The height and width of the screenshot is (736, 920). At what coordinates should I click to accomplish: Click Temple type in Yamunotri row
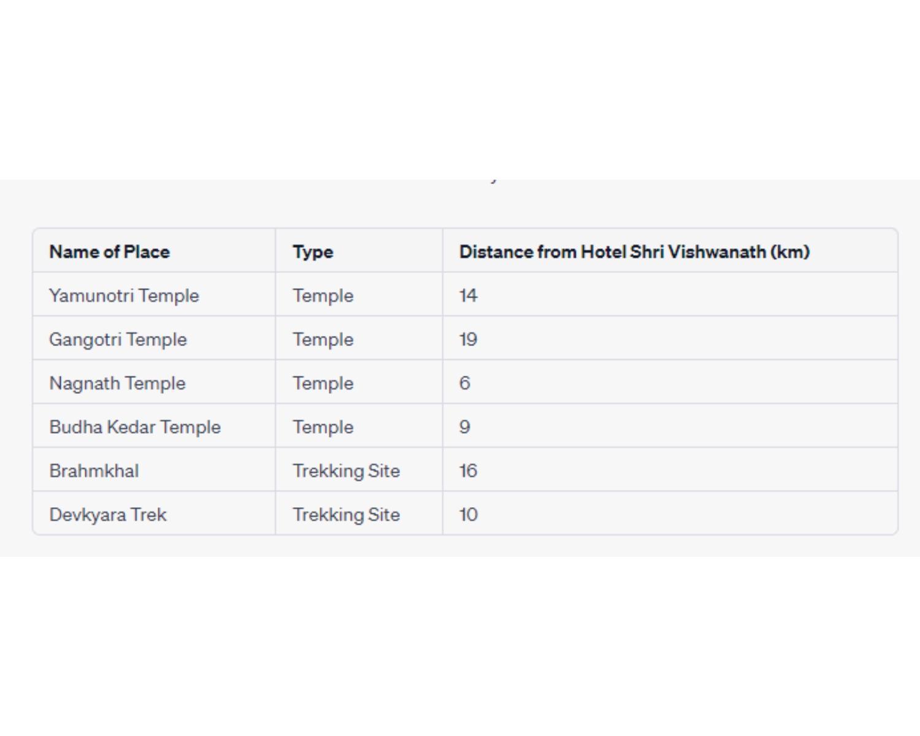click(323, 296)
